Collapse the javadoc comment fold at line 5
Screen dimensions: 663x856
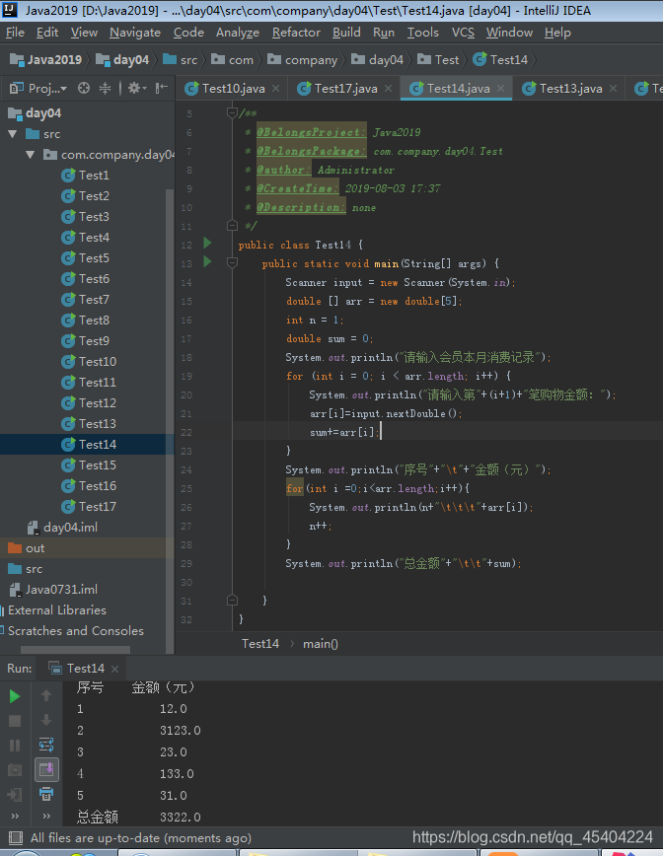232,113
